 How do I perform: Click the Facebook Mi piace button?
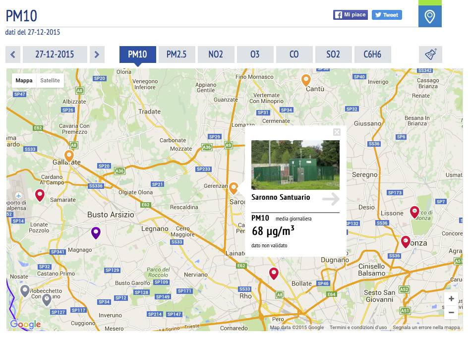pos(350,15)
